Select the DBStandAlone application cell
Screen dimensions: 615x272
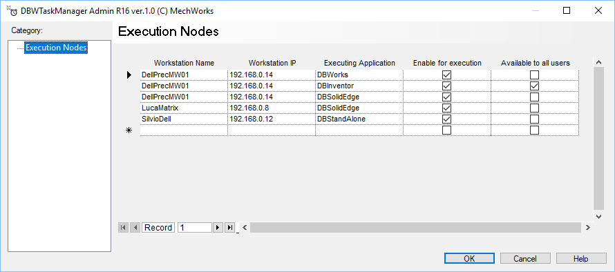coord(359,119)
